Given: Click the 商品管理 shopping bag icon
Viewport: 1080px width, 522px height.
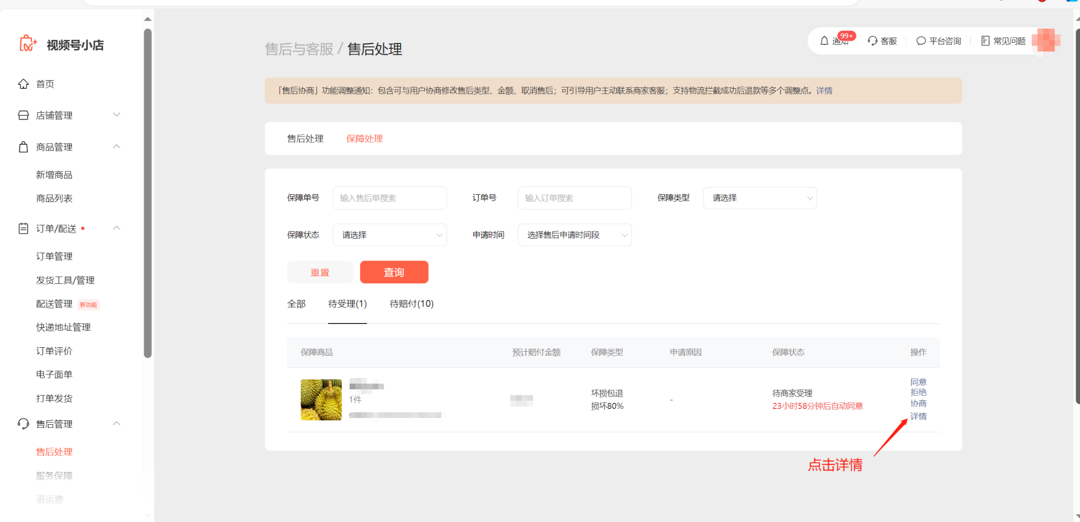Looking at the screenshot, I should (23, 147).
